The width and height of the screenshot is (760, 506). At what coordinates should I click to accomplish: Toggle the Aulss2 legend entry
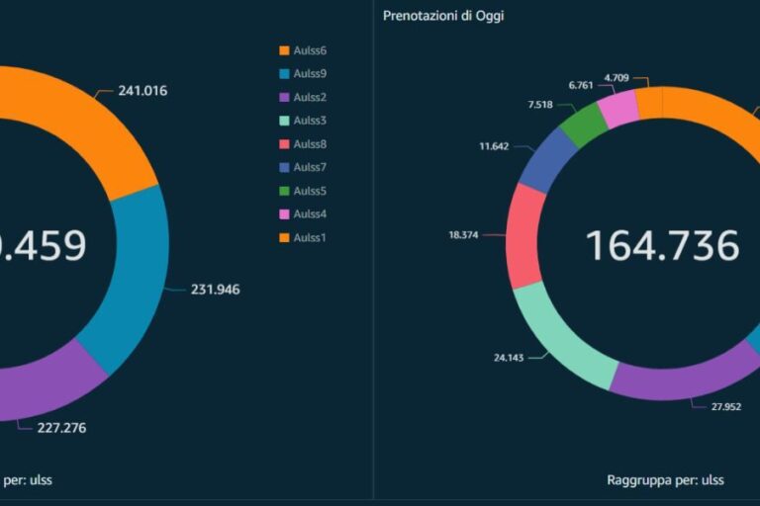pyautogui.click(x=309, y=97)
